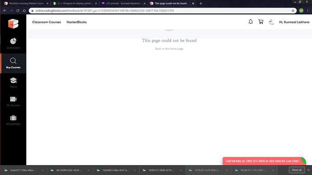Expand options for download 1a0e98c5

tap(135, 170)
